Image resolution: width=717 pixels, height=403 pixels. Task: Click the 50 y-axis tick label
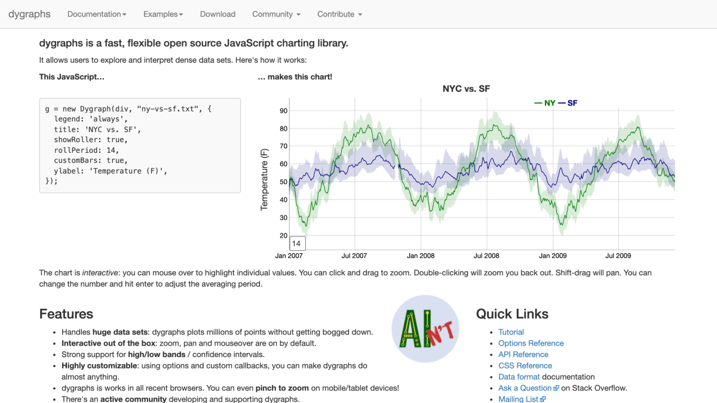pos(283,181)
